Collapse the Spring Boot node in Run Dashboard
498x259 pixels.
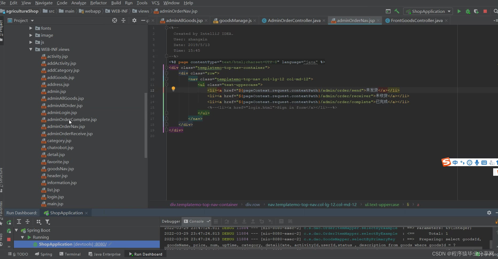[16, 230]
